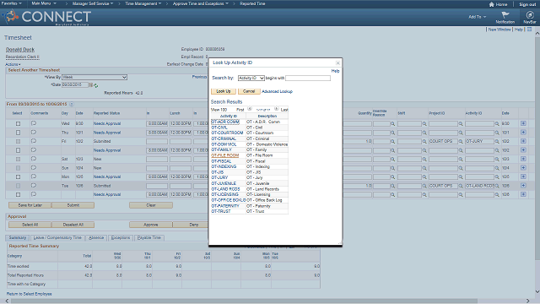The height and width of the screenshot is (304, 540).
Task: Switch to the Payable Time tab
Action: click(x=149, y=238)
